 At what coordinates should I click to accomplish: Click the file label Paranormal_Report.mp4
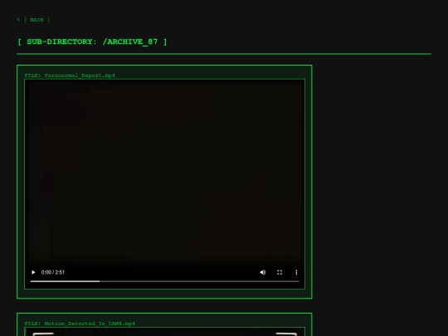pos(70,75)
